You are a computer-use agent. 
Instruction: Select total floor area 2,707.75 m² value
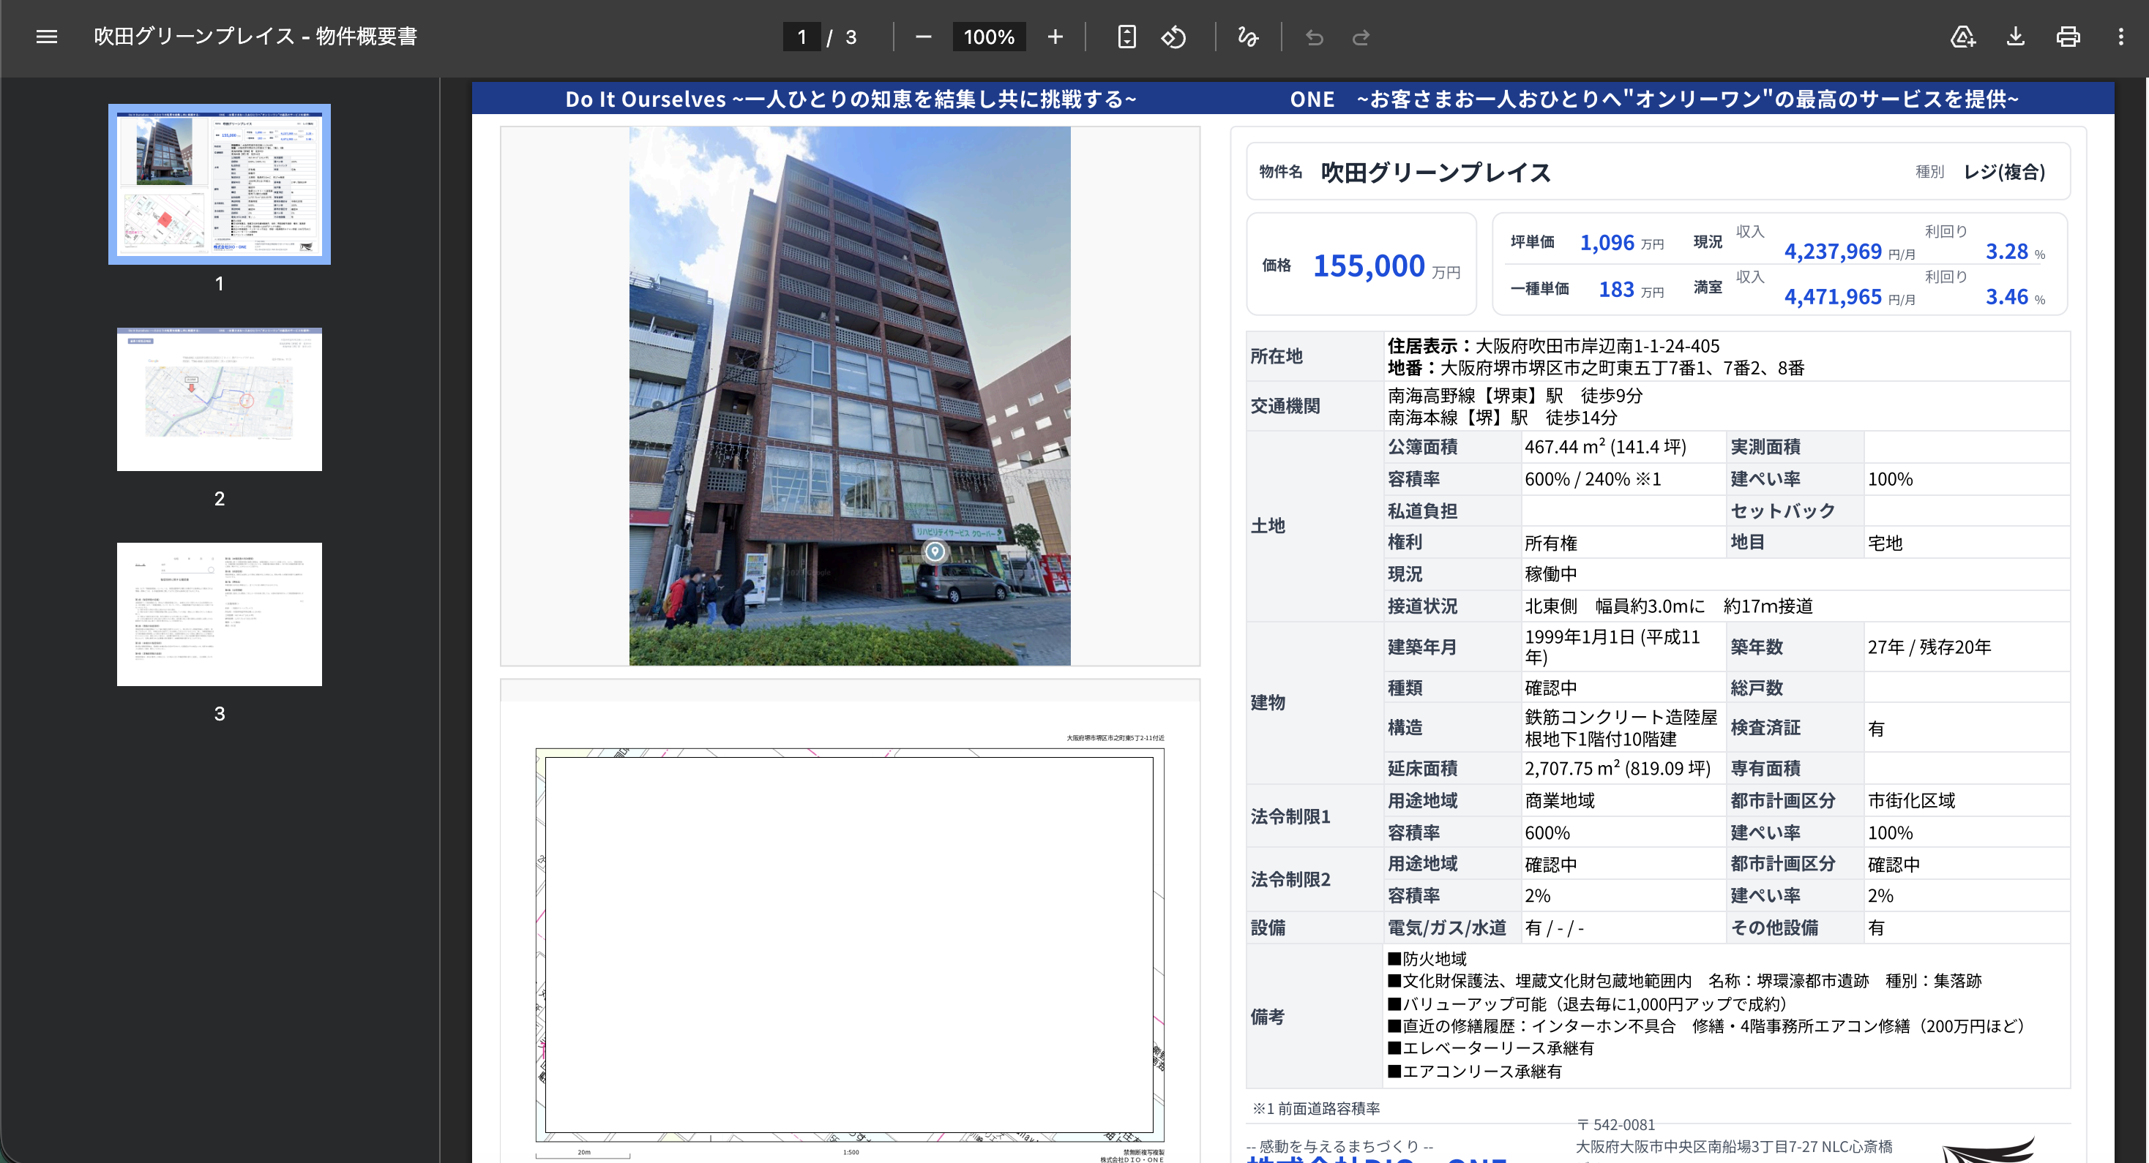tap(1618, 768)
